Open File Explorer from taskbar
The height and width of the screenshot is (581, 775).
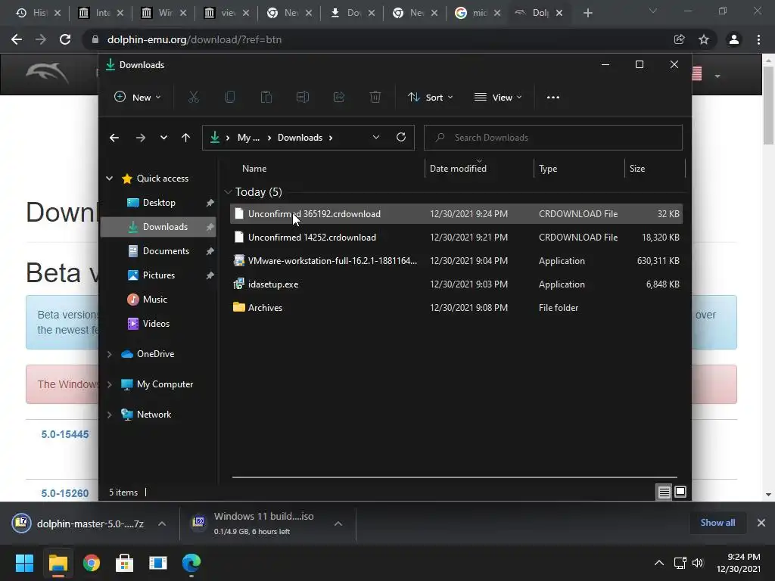pos(58,563)
